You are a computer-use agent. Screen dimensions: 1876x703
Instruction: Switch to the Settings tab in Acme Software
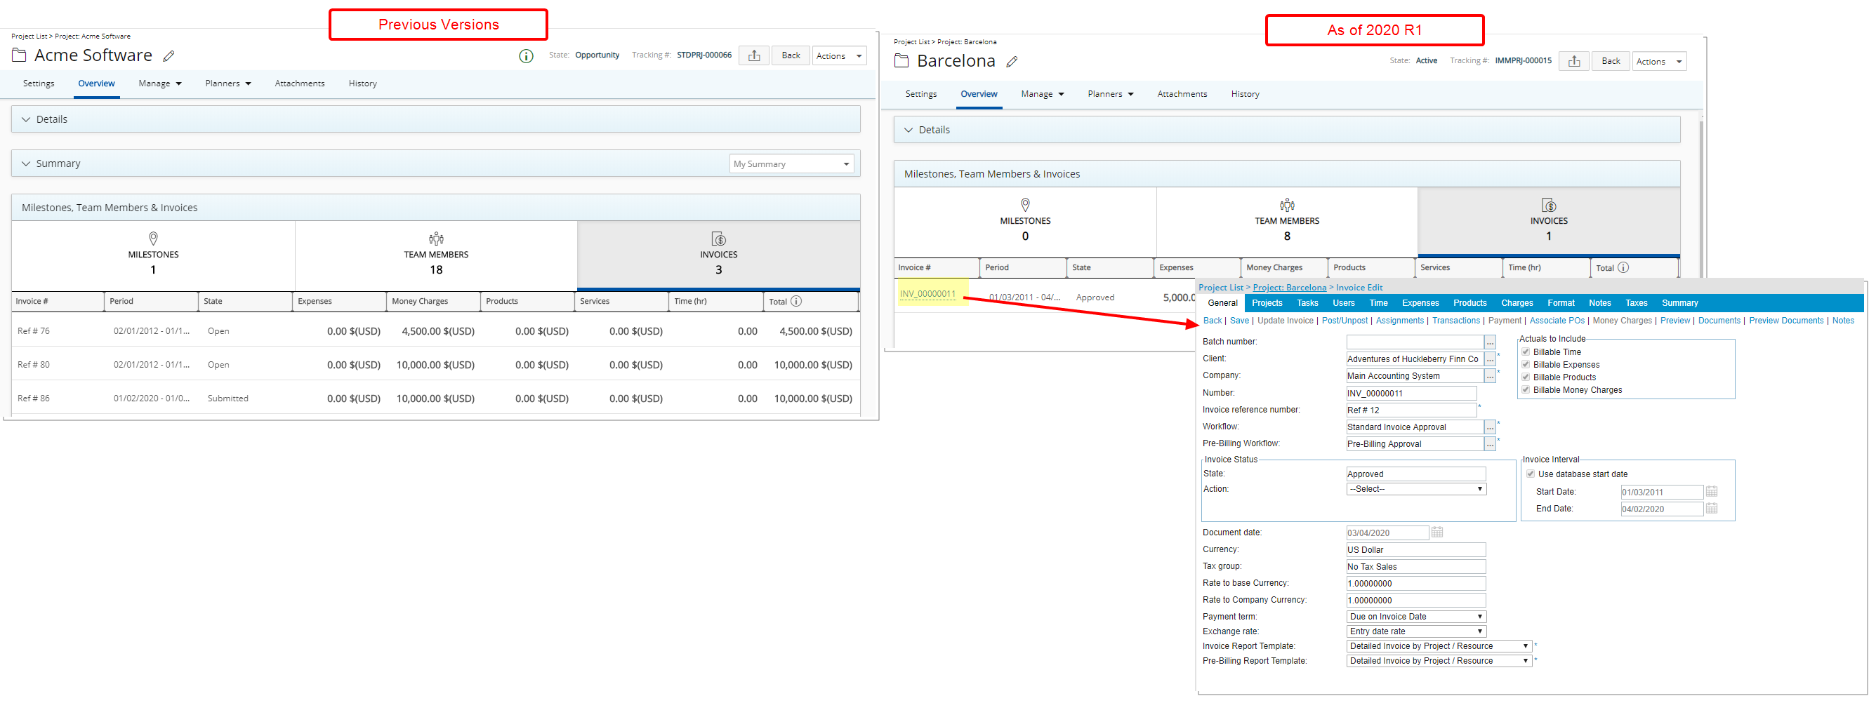[x=39, y=83]
